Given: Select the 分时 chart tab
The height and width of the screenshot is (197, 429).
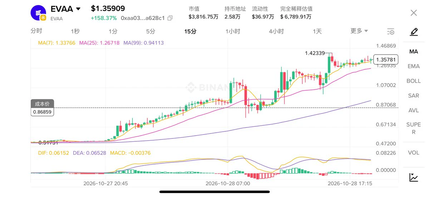Looking at the screenshot, I should (36, 31).
